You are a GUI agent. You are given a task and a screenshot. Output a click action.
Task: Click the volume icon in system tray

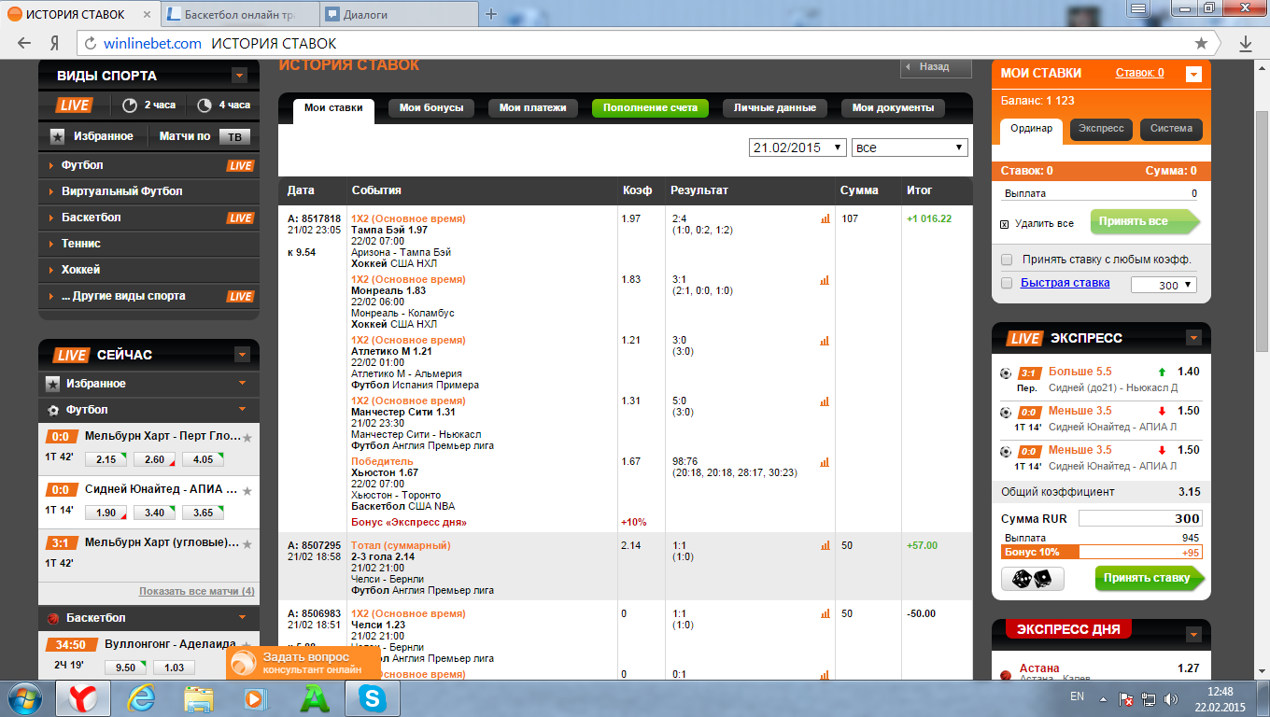point(1171,698)
